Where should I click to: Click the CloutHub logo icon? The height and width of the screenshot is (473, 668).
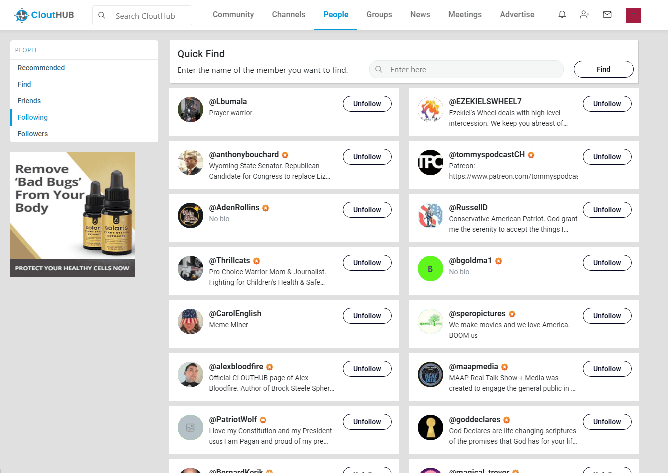click(21, 15)
